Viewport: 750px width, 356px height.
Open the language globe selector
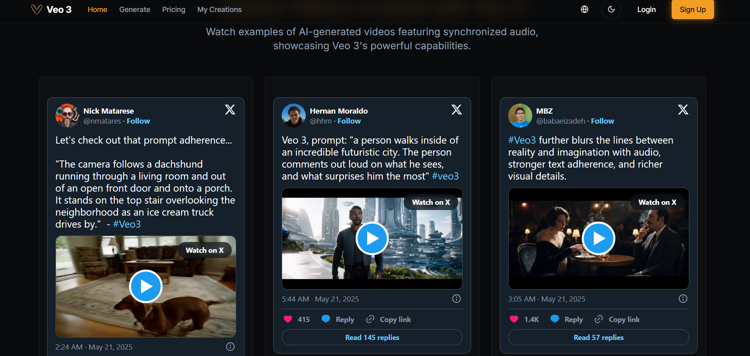tap(585, 9)
